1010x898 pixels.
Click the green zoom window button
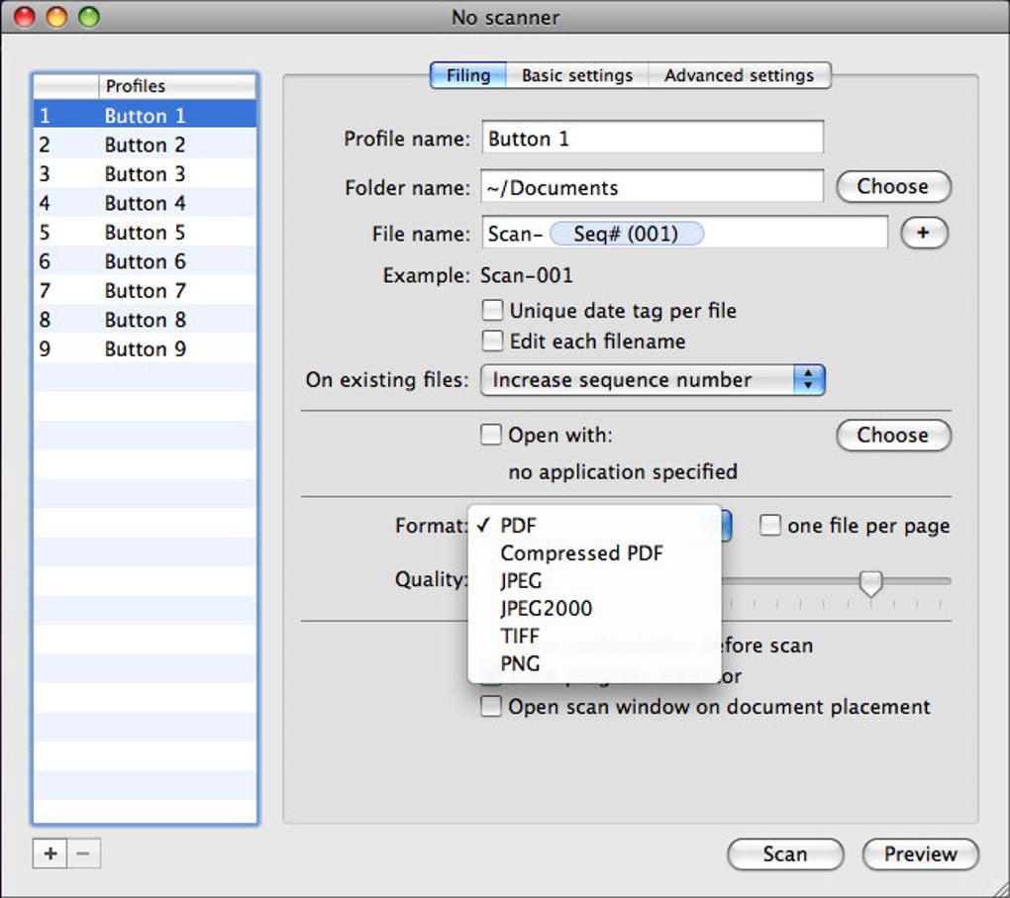pos(89,17)
